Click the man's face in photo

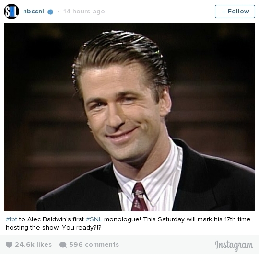pyautogui.click(x=121, y=113)
